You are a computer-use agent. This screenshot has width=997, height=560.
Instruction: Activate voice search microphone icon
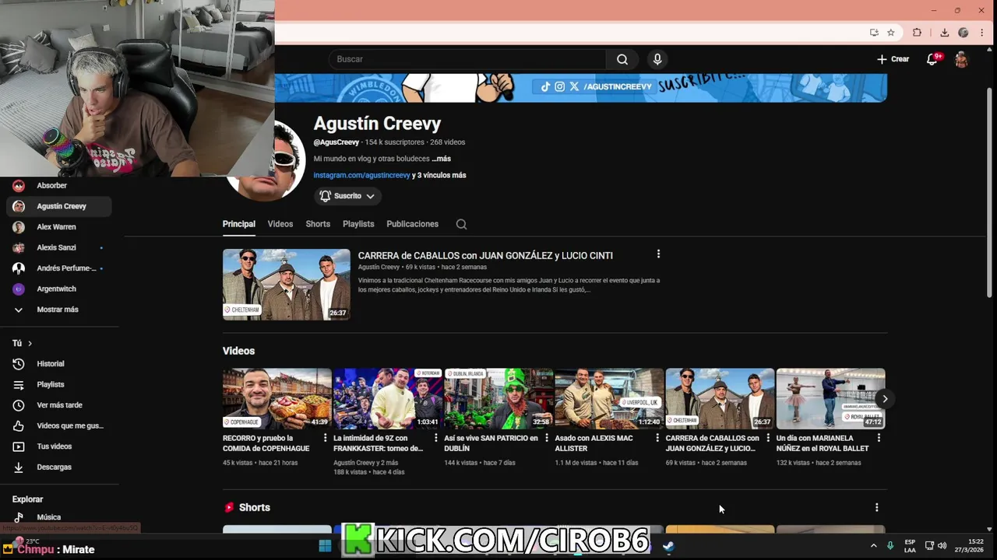point(657,59)
